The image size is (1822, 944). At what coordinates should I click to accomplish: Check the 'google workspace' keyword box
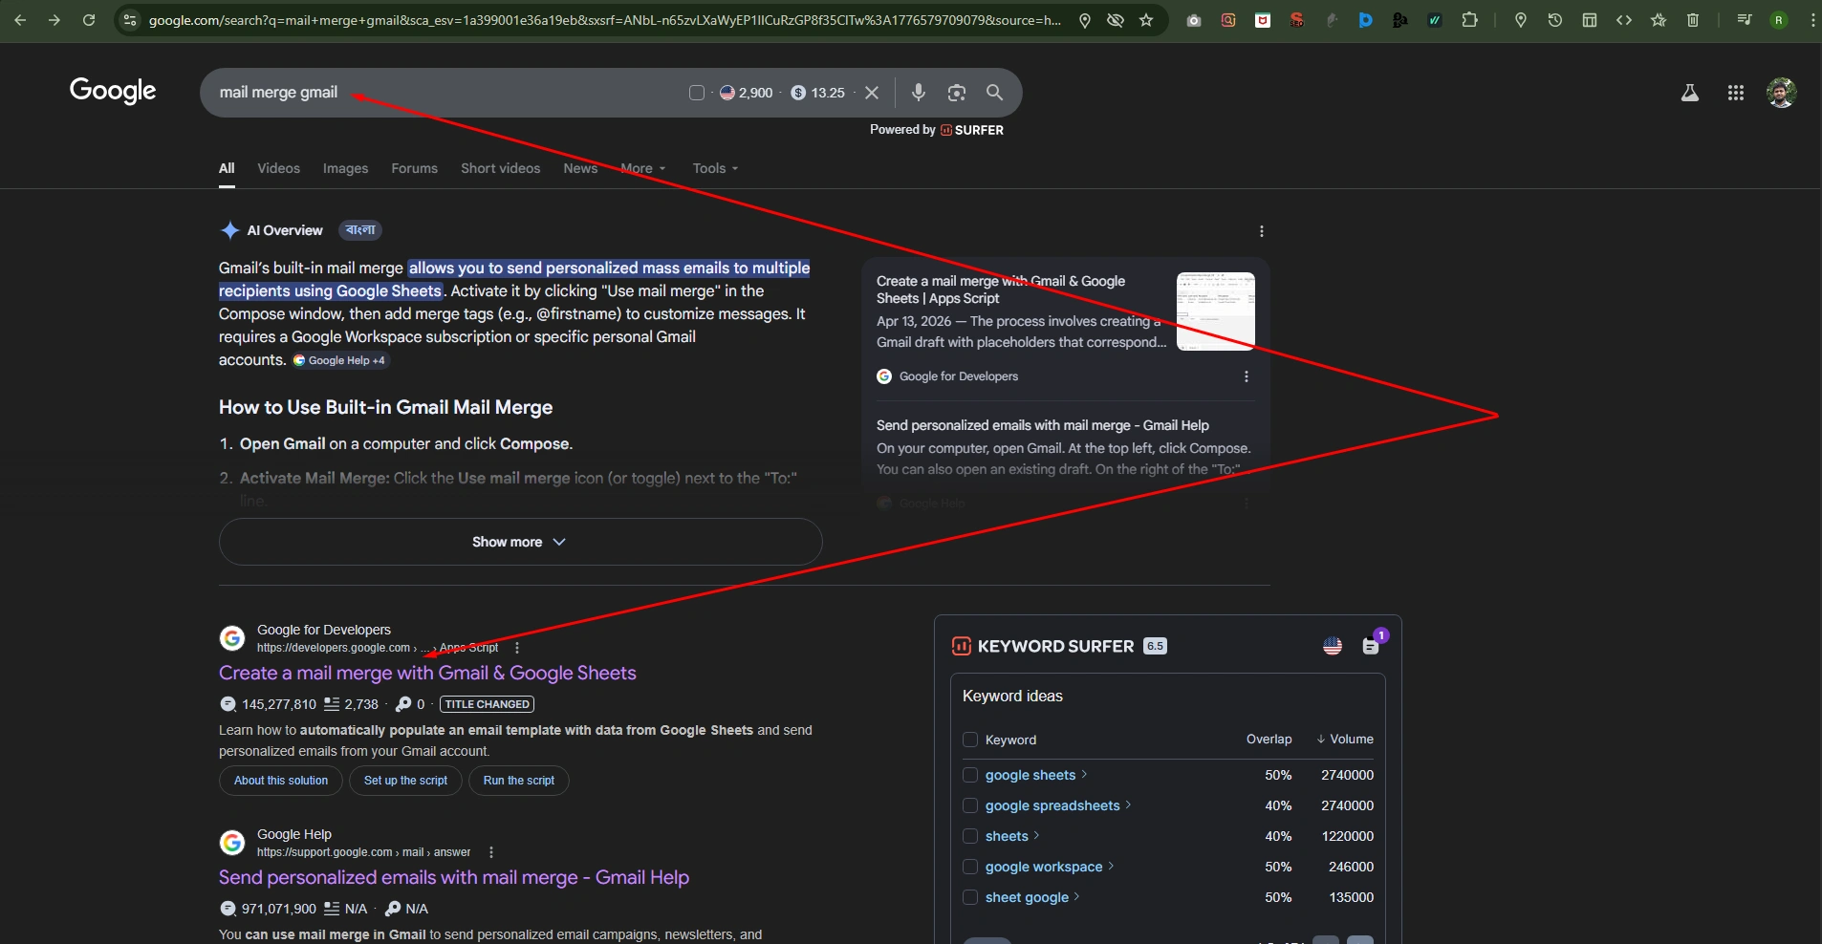point(970,867)
